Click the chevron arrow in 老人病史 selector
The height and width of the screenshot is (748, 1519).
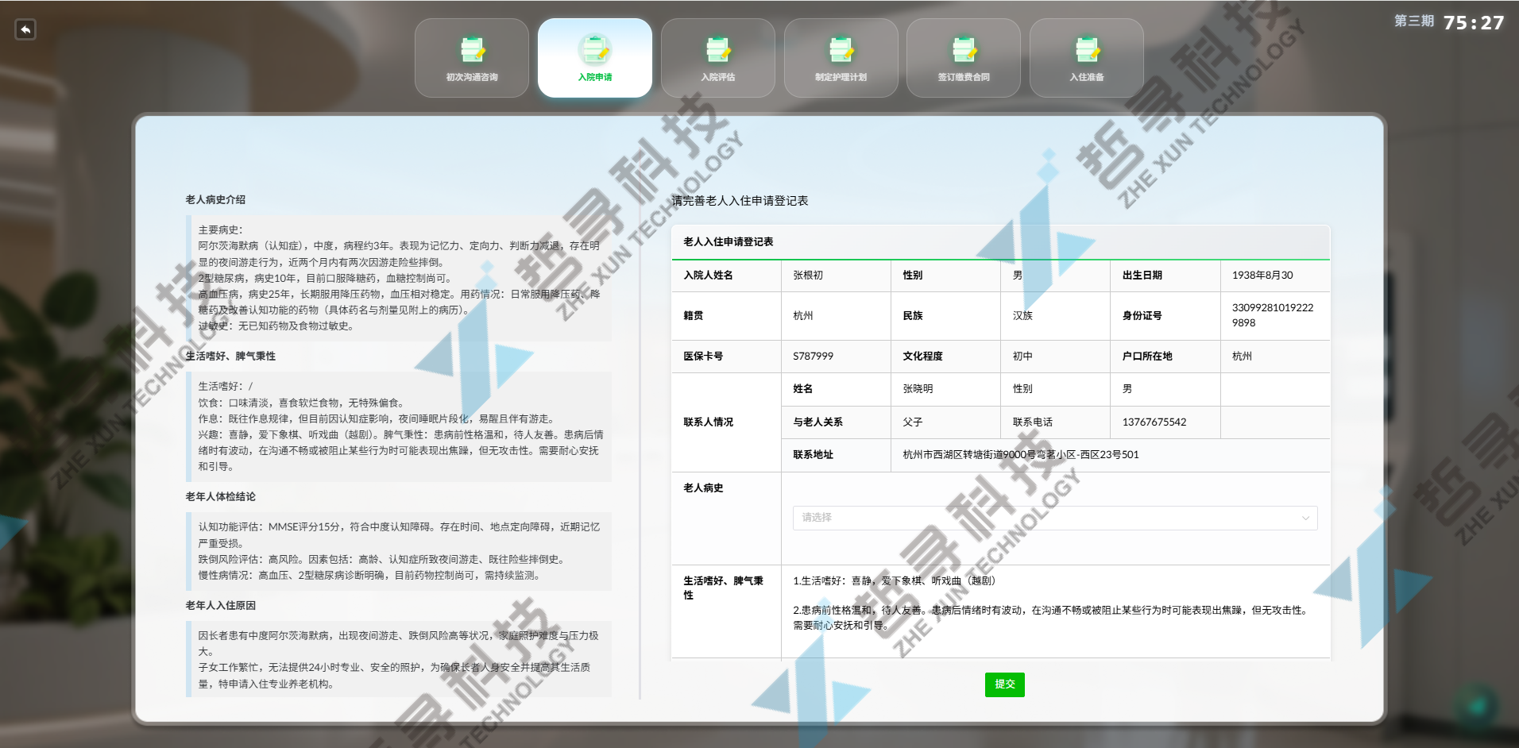coord(1305,518)
